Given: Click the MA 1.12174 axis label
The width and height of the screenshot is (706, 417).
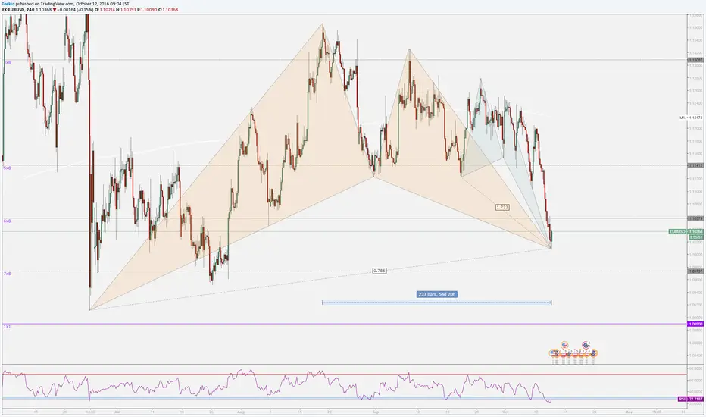Looking at the screenshot, I should click(691, 118).
